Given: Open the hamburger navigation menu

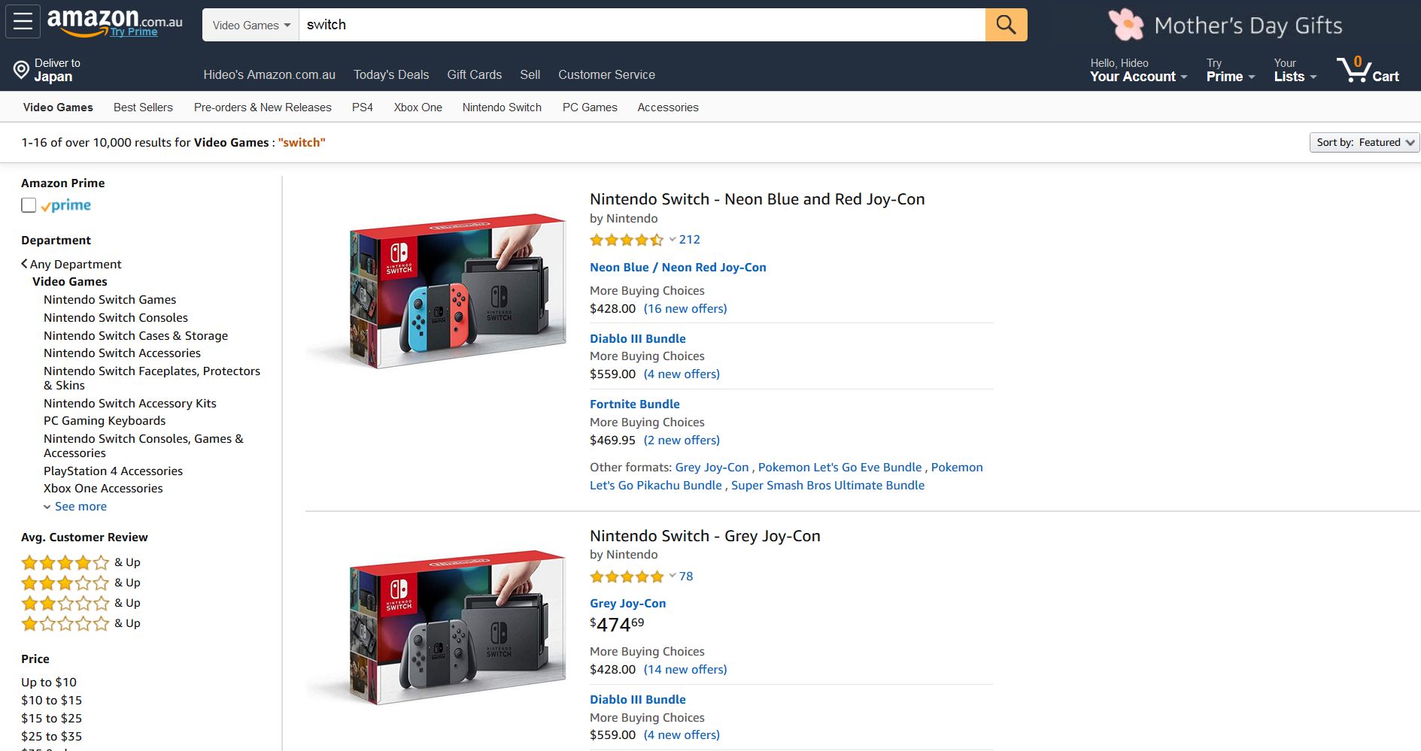Looking at the screenshot, I should 23,22.
